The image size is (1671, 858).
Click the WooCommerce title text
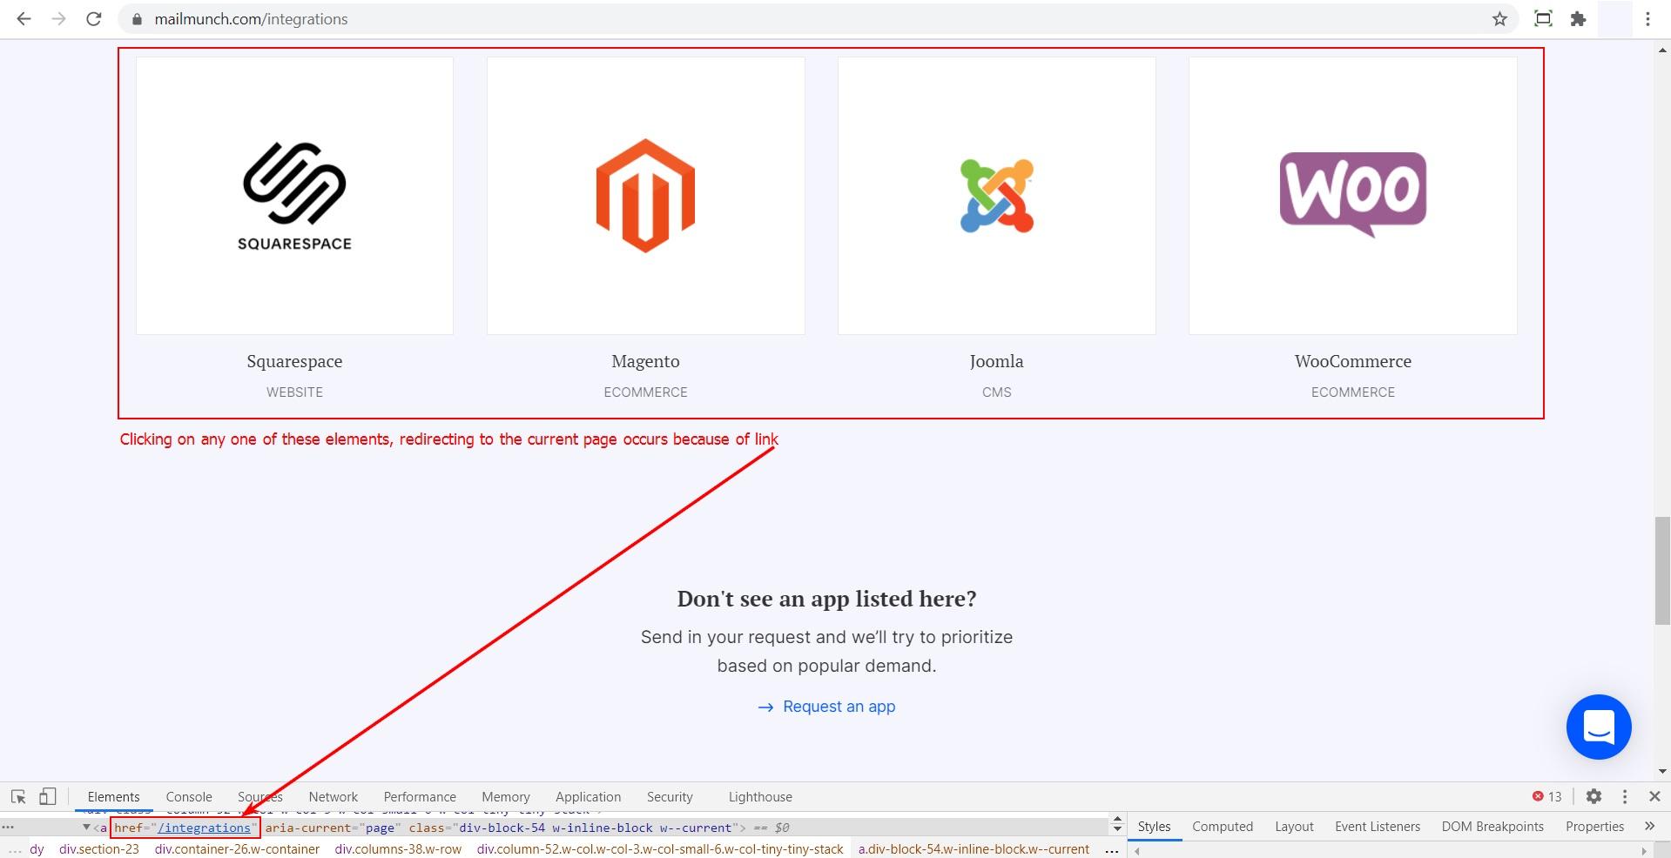[1353, 361]
